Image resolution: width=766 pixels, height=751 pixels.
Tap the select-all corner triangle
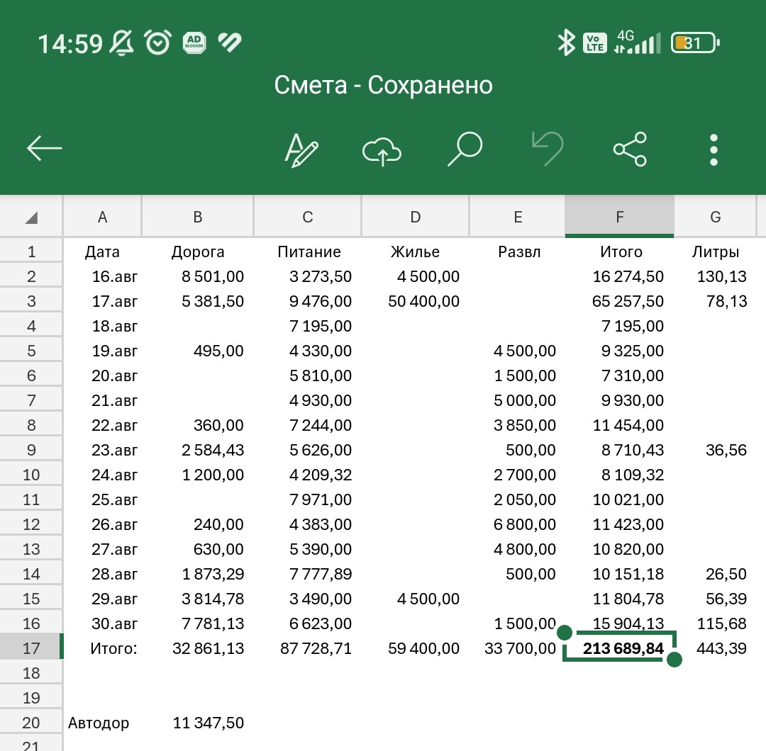point(31,218)
